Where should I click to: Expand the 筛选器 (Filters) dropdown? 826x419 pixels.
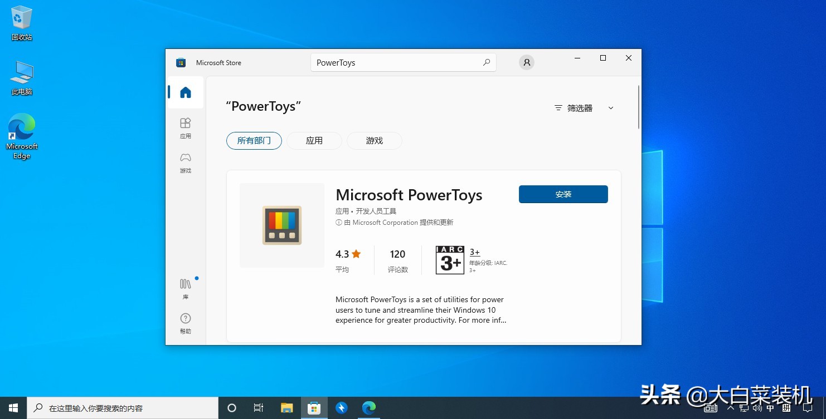(x=580, y=108)
